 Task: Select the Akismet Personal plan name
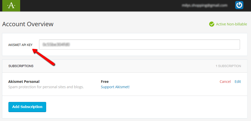point(24,82)
